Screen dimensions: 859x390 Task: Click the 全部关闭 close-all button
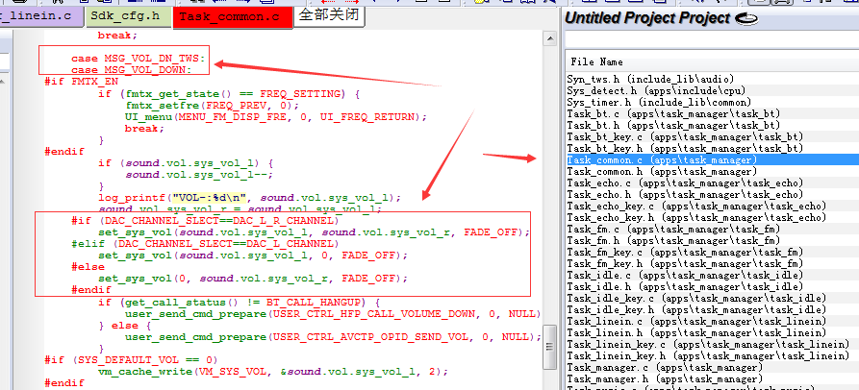pos(329,15)
